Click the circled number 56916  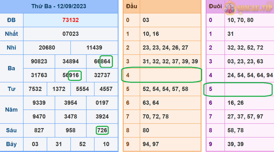[71, 75]
